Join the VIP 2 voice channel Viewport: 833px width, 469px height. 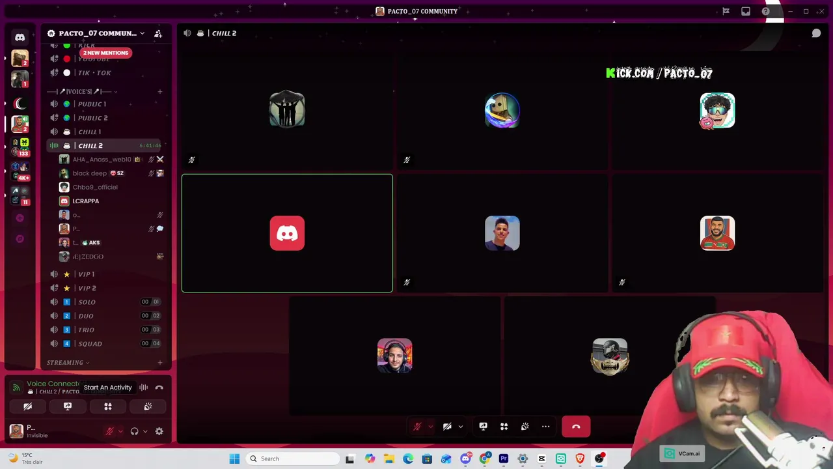click(105, 288)
